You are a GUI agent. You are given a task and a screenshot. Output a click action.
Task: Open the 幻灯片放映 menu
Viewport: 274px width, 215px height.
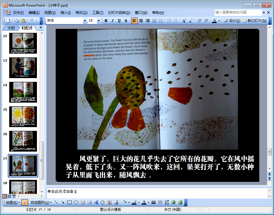click(119, 13)
